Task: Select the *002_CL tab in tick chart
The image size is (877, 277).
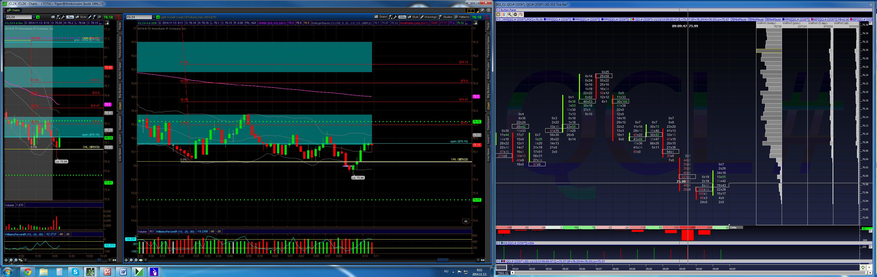Action: pos(503,273)
